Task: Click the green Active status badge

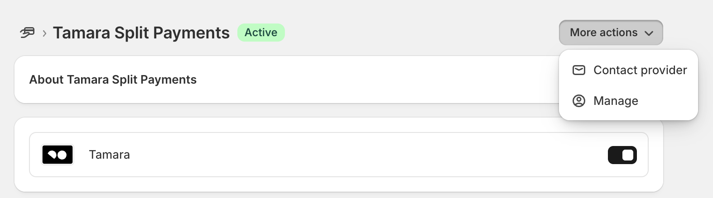Action: (261, 33)
